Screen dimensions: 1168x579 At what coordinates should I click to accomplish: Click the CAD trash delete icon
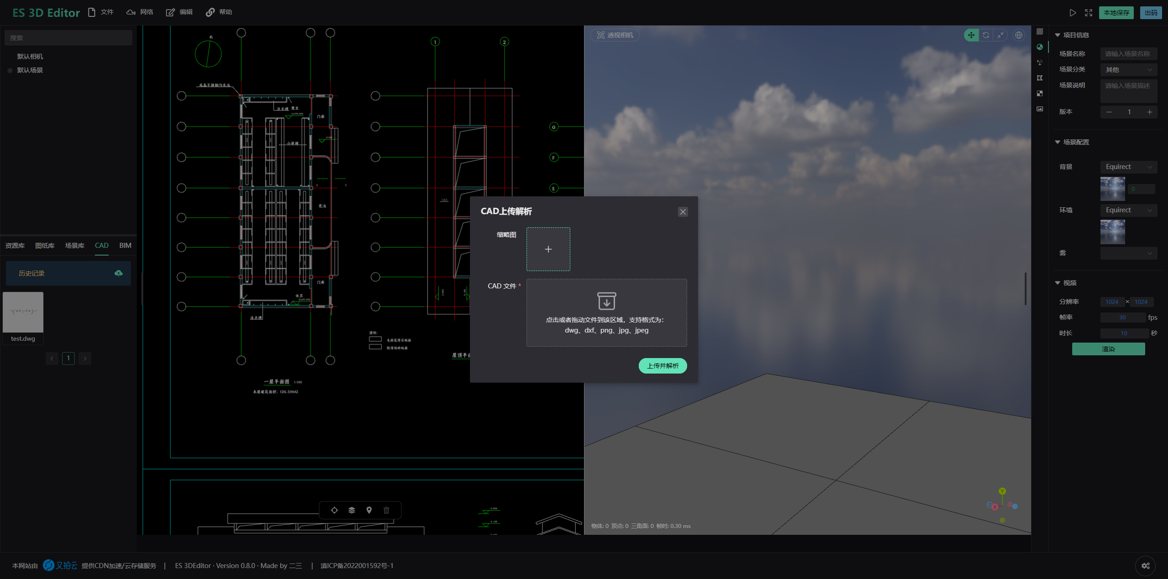[x=386, y=510]
